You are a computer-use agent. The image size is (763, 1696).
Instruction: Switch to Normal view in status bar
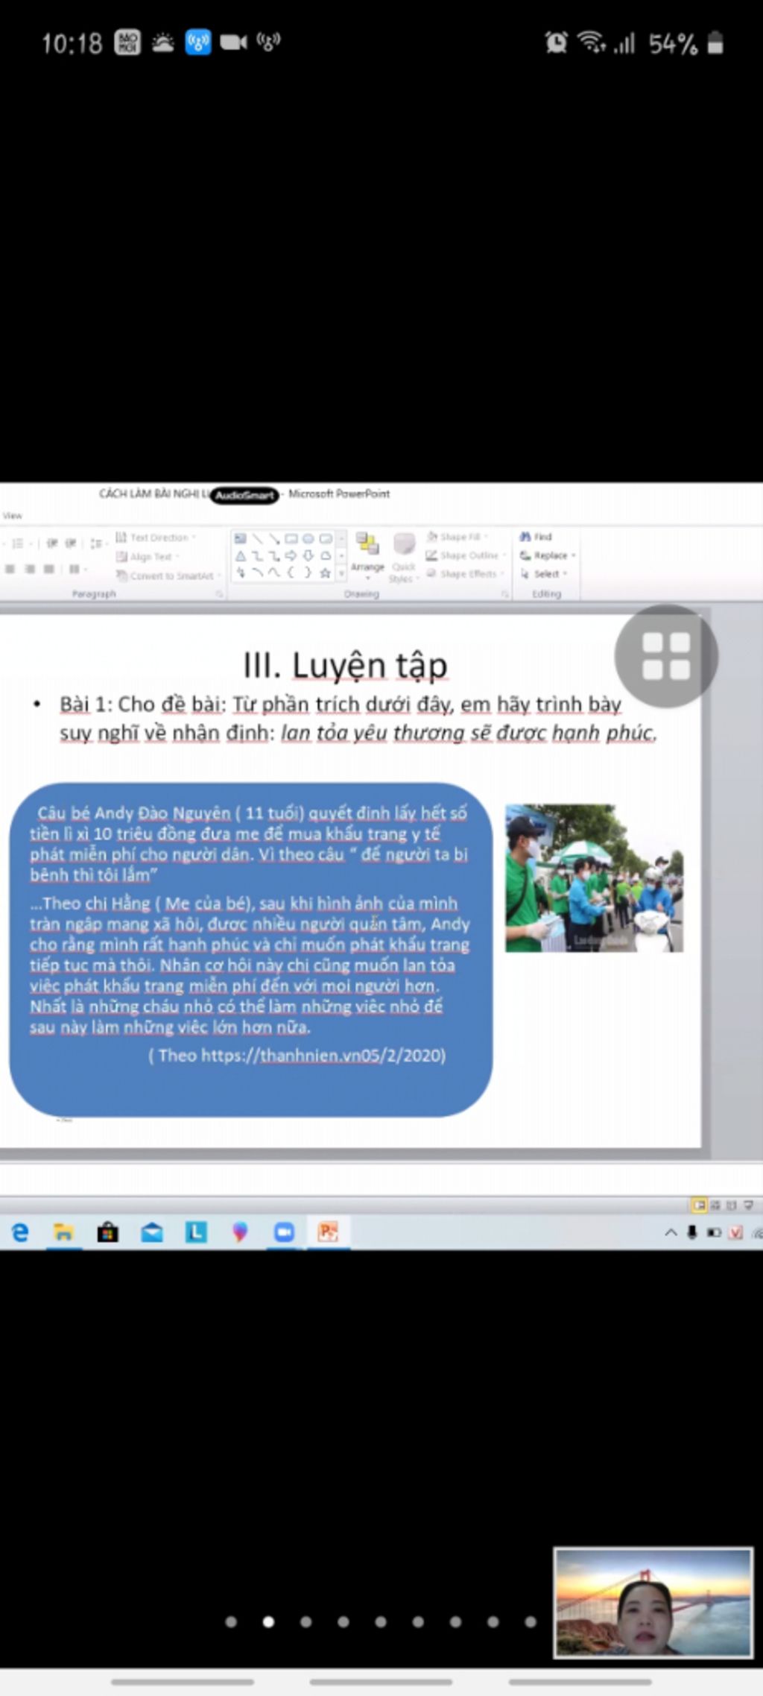(698, 1205)
